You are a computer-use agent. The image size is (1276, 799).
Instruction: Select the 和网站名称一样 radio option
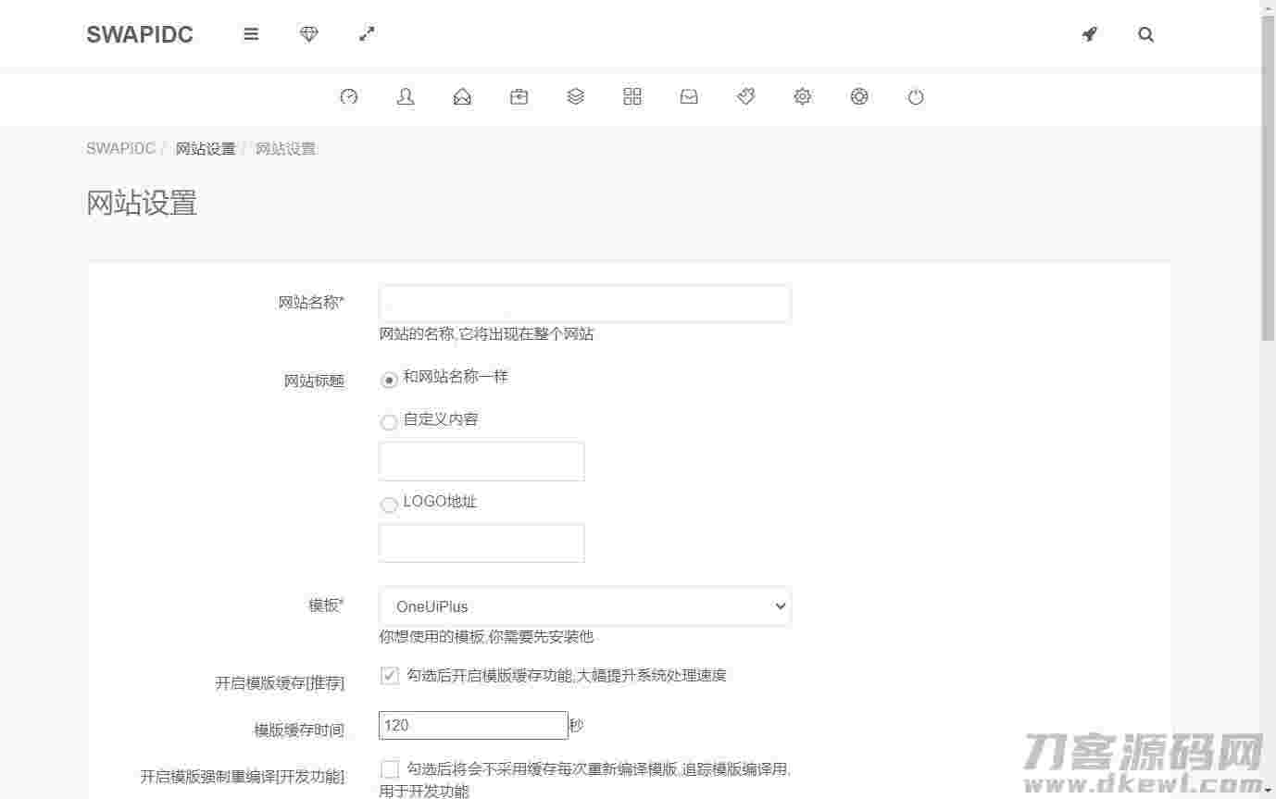pyautogui.click(x=389, y=381)
